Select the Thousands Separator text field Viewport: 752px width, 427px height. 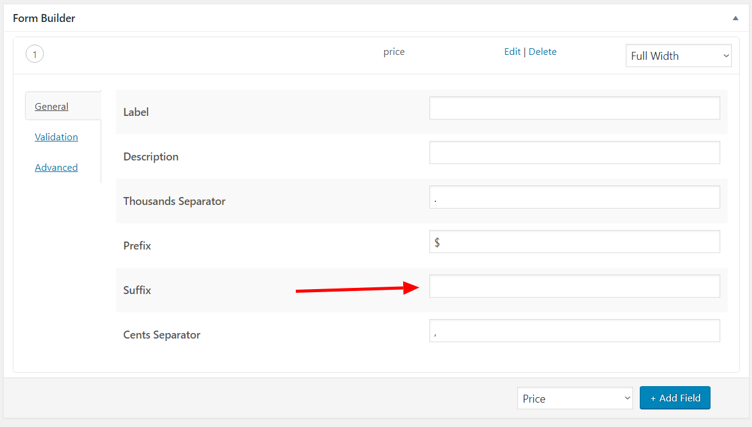click(574, 196)
